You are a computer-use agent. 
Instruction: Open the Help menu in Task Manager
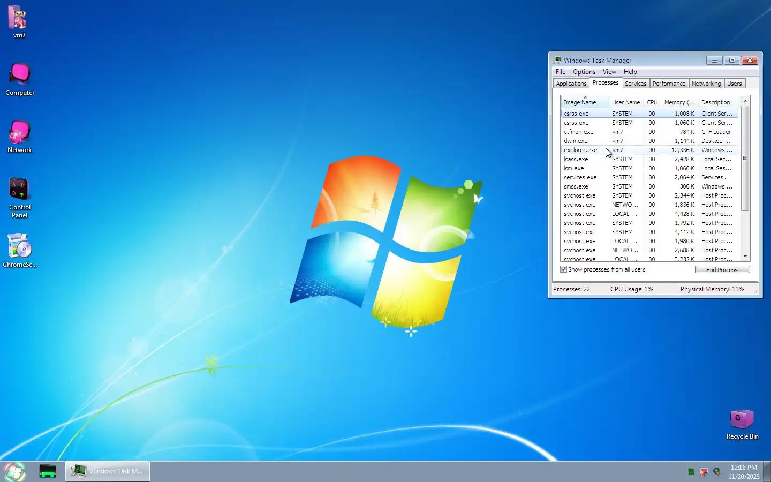(x=630, y=72)
